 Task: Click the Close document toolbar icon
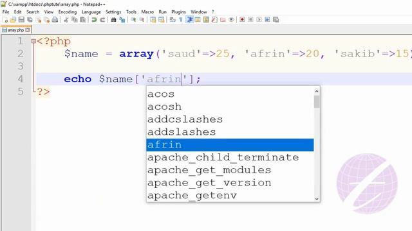pos(39,20)
